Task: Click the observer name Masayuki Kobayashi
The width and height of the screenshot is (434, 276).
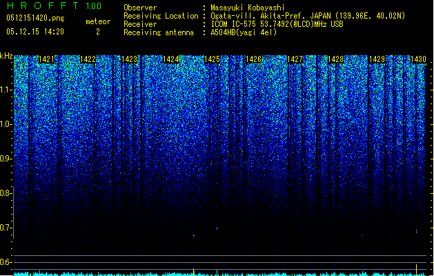Action: pyautogui.click(x=248, y=8)
